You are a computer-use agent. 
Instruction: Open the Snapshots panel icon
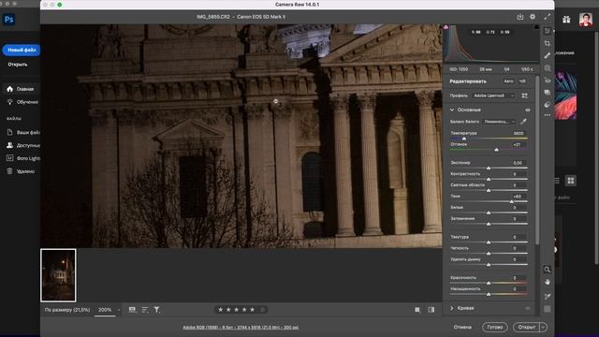click(x=547, y=93)
